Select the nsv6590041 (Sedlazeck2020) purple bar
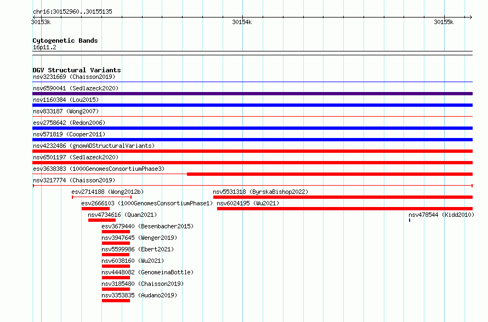488x322 pixels. coord(252,94)
